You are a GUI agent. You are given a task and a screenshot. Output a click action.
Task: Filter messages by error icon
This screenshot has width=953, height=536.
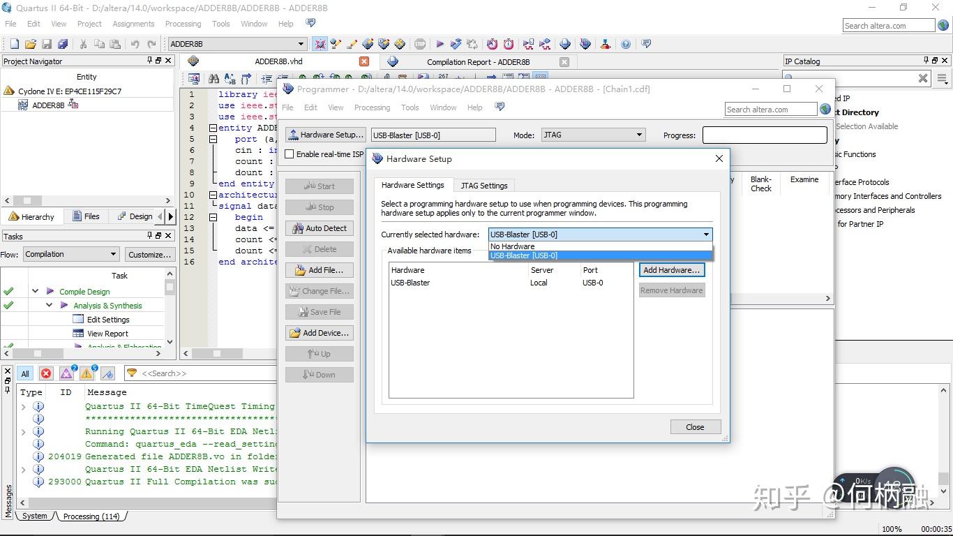click(46, 373)
